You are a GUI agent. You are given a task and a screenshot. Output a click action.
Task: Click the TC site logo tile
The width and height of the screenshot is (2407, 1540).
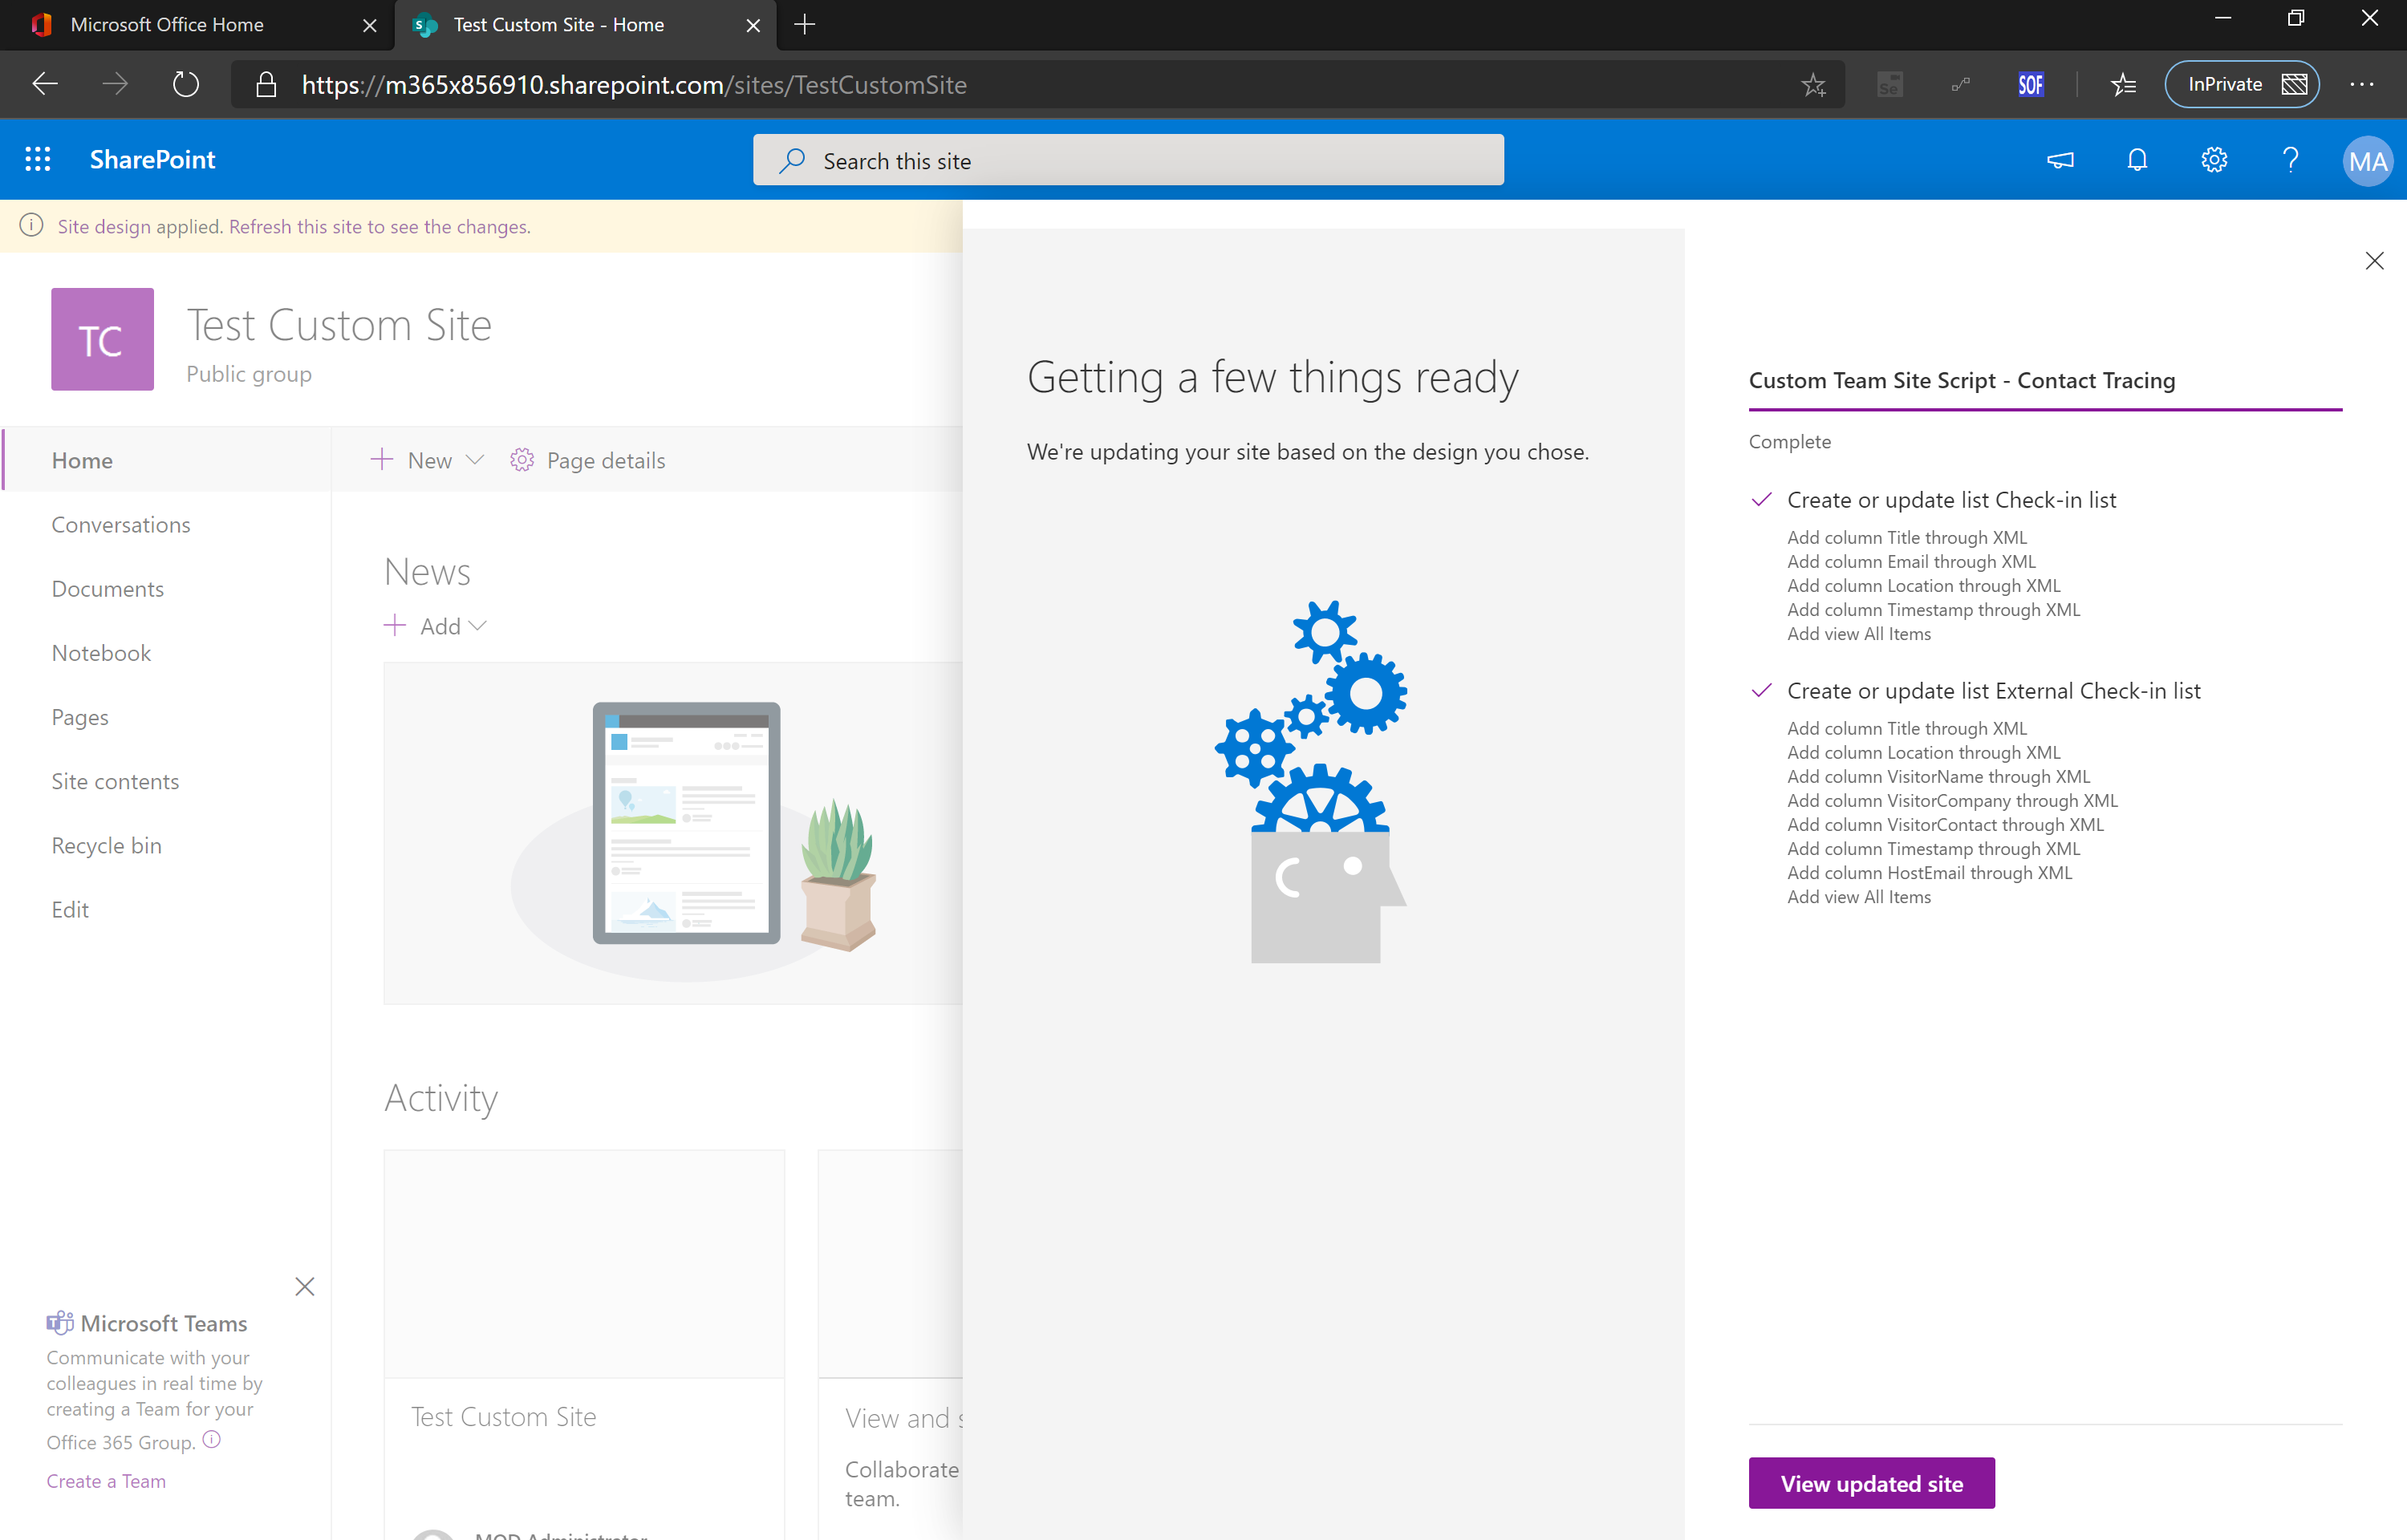tap(102, 340)
